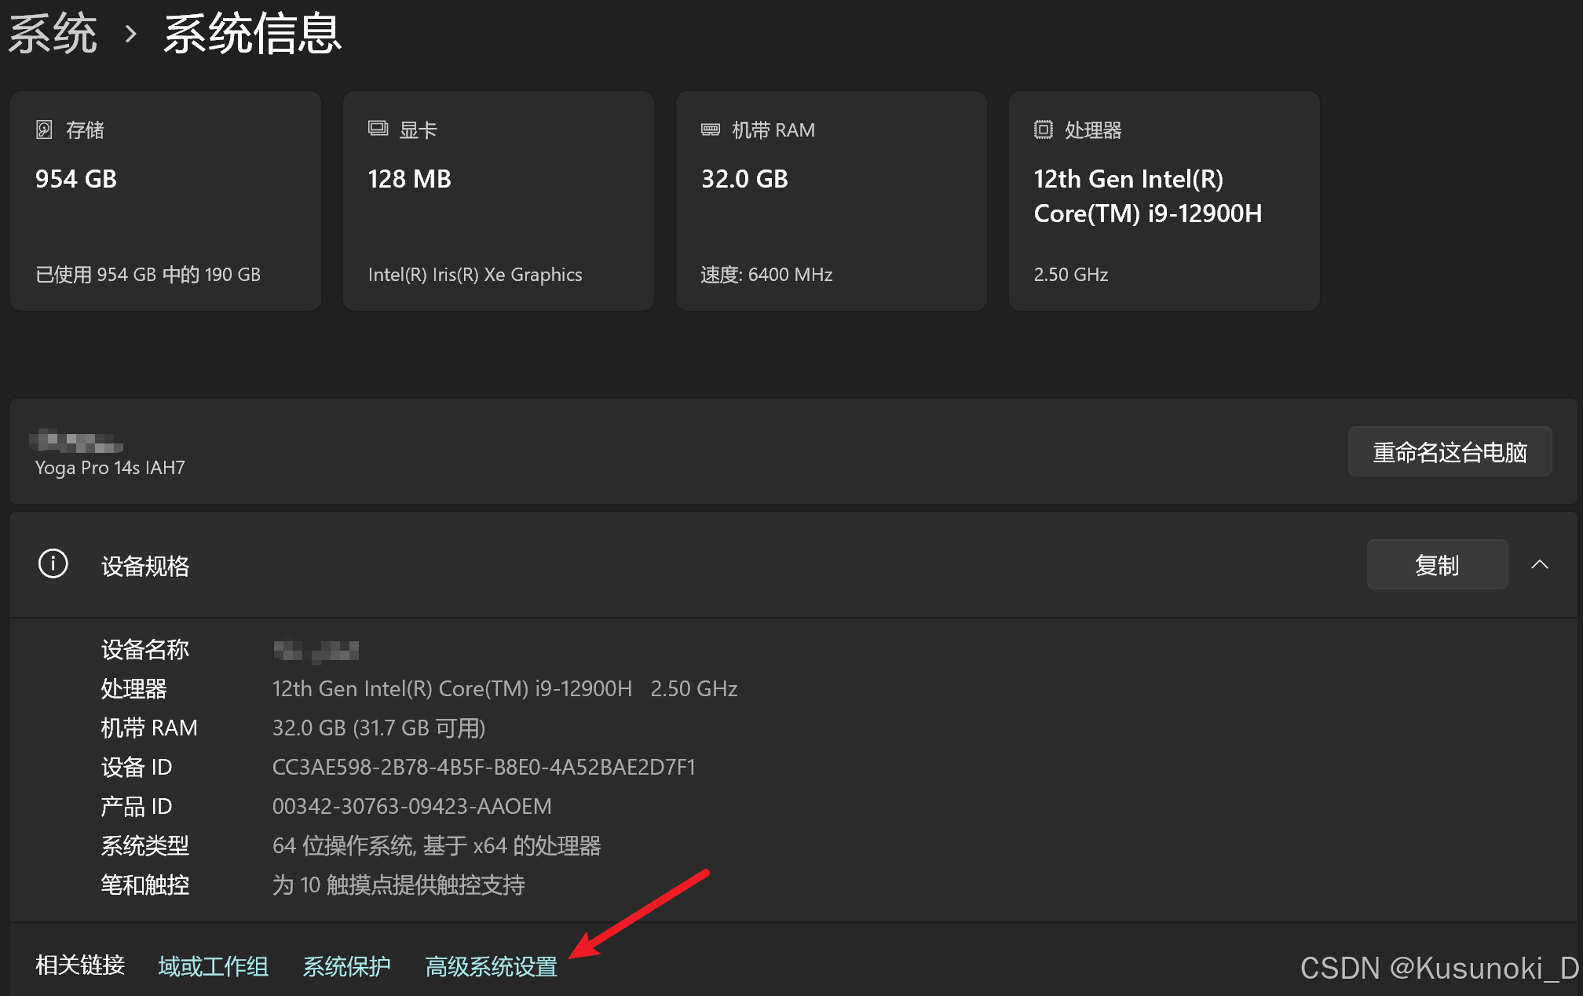Image resolution: width=1583 pixels, height=996 pixels.
Task: Click the breadcrumb chevron after 系统
Action: 131,34
